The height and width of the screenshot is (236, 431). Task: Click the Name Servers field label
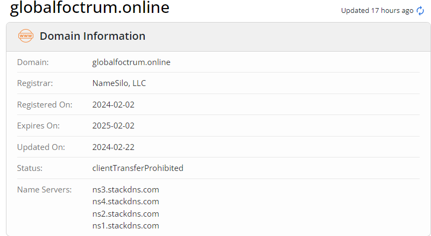[44, 190]
